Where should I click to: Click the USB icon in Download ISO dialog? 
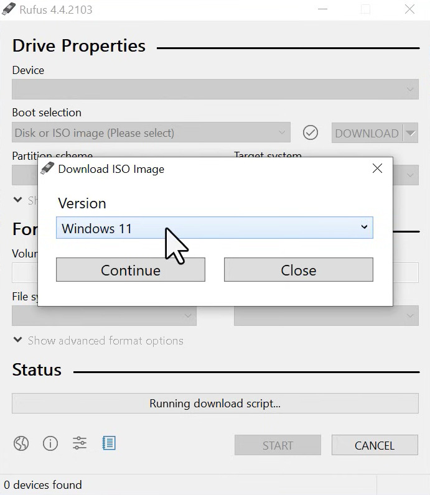[47, 168]
